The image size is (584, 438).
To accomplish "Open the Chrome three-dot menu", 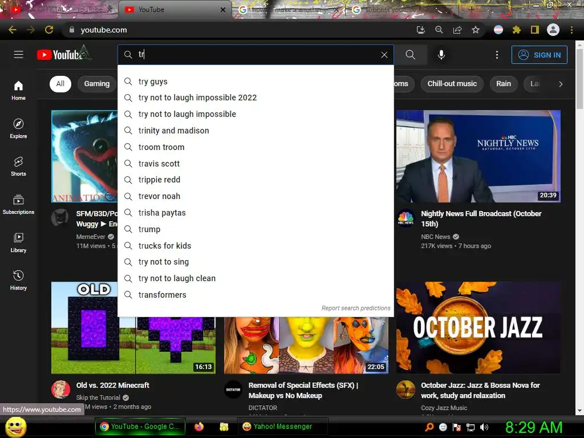I will pos(571,30).
